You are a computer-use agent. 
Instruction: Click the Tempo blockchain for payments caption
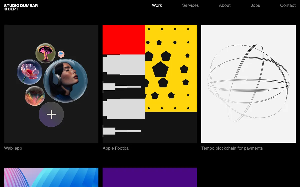click(x=232, y=148)
